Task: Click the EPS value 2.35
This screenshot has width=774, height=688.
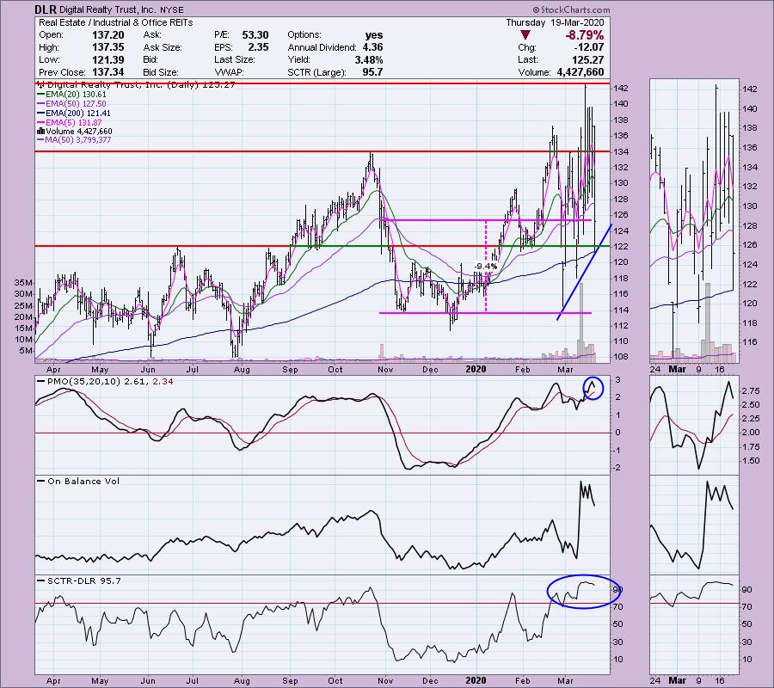Action: pyautogui.click(x=258, y=47)
